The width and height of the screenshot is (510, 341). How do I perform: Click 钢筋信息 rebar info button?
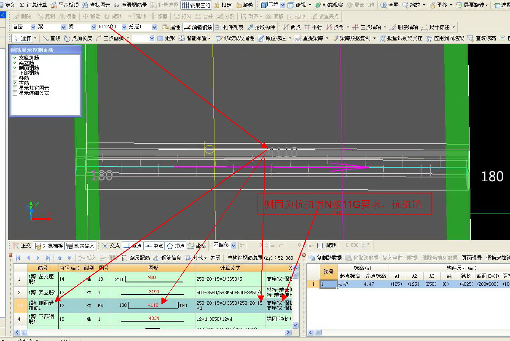[167, 258]
